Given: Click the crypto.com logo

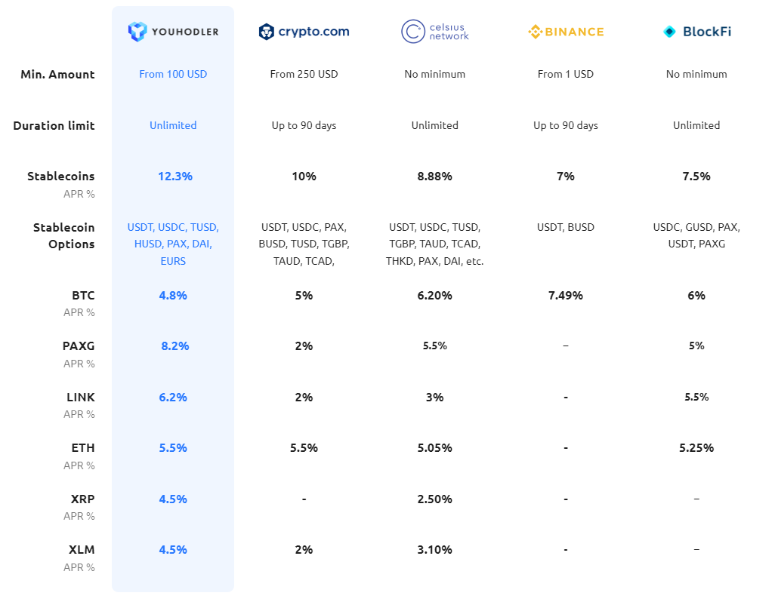Looking at the screenshot, I should (x=304, y=32).
